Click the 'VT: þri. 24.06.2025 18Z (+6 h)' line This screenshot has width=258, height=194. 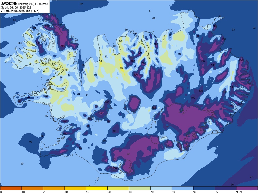[20, 11]
